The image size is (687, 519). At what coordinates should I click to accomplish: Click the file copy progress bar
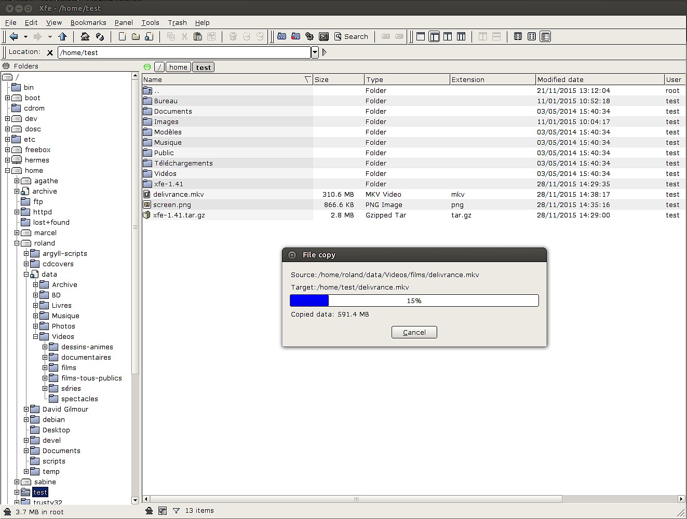point(414,301)
